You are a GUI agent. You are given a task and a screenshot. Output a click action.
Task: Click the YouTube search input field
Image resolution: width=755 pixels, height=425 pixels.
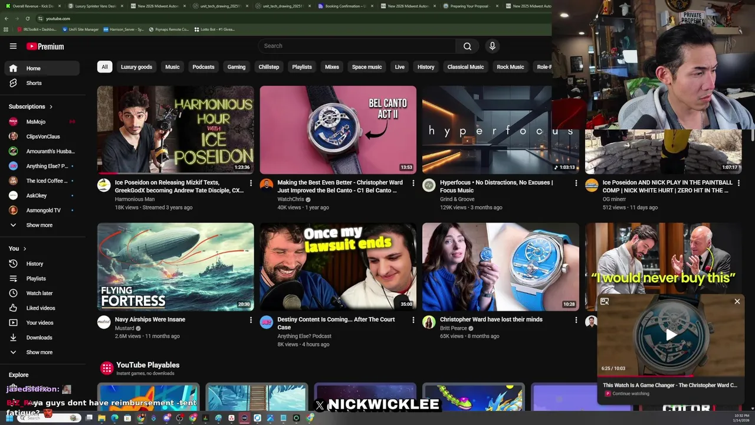(356, 46)
